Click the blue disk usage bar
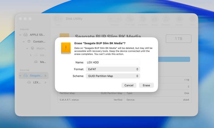This screenshot has width=214, height=128. [x=174, y=59]
